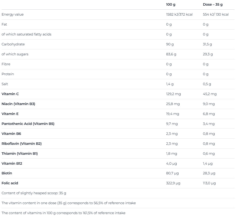The height and width of the screenshot is (216, 236).
Task: Click the "Dose – 35 g" column header
Action: pyautogui.click(x=213, y=5)
